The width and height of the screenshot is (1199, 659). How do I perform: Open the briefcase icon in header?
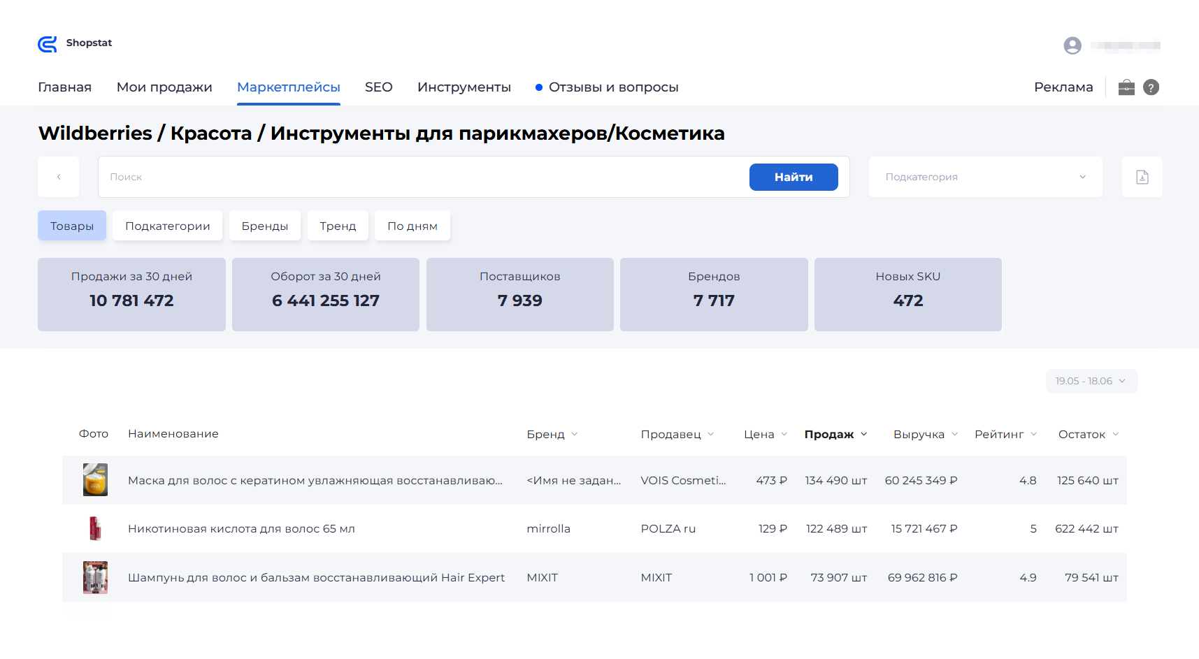pyautogui.click(x=1126, y=87)
